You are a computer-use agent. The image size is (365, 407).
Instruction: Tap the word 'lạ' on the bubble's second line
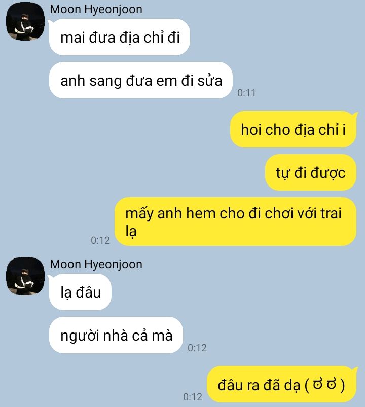pos(131,231)
